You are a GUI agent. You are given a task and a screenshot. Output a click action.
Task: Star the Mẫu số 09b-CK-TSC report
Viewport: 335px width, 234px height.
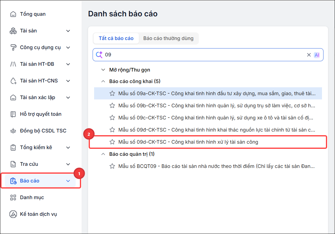click(112, 105)
